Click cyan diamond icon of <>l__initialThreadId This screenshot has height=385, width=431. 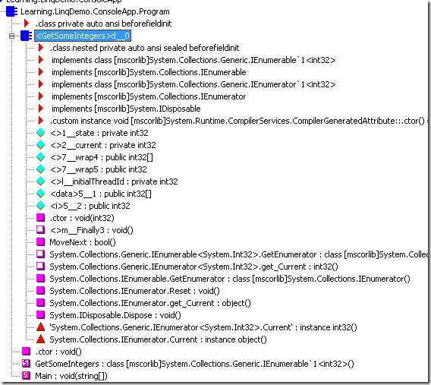tap(41, 181)
